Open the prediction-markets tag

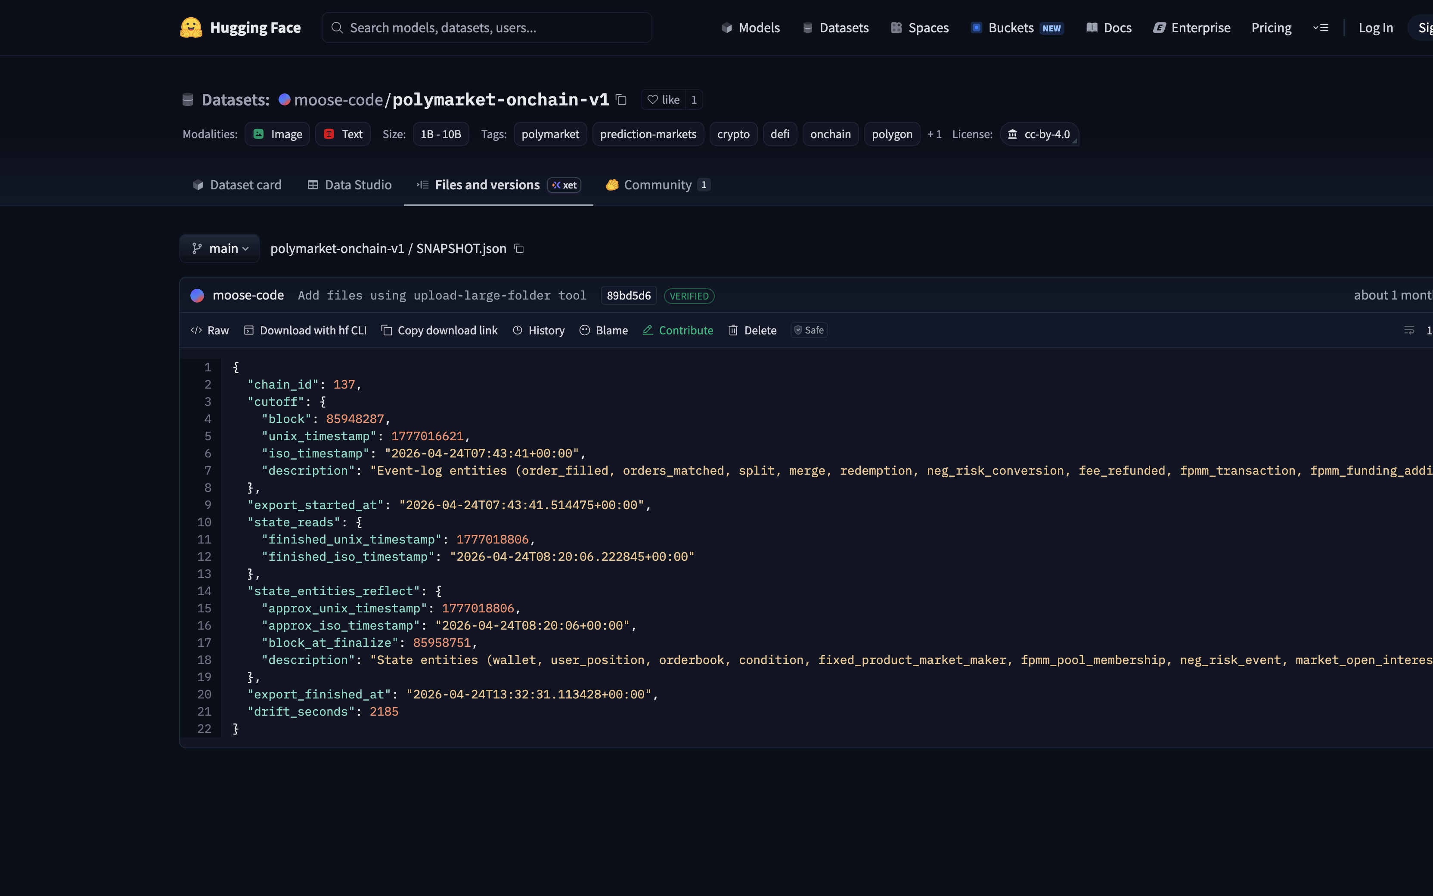pos(648,134)
